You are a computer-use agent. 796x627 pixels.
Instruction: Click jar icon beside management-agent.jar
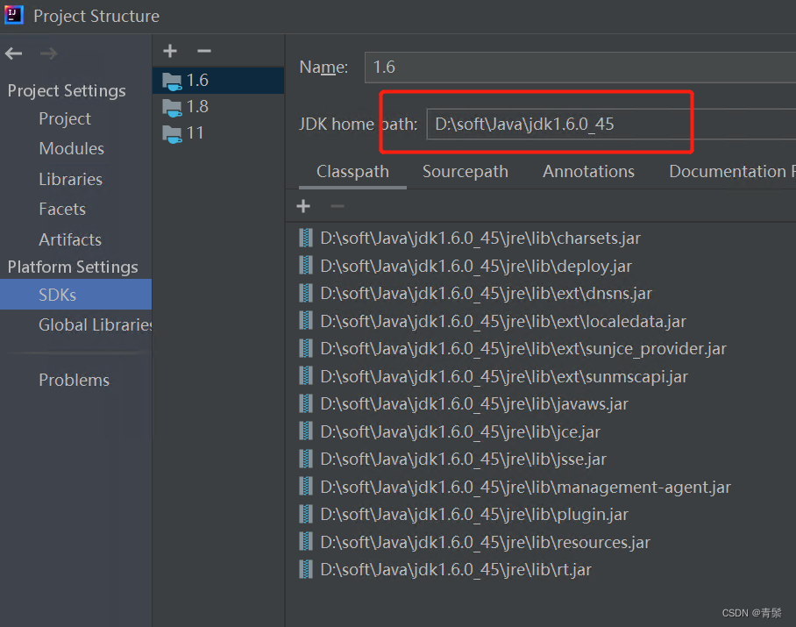tap(306, 487)
